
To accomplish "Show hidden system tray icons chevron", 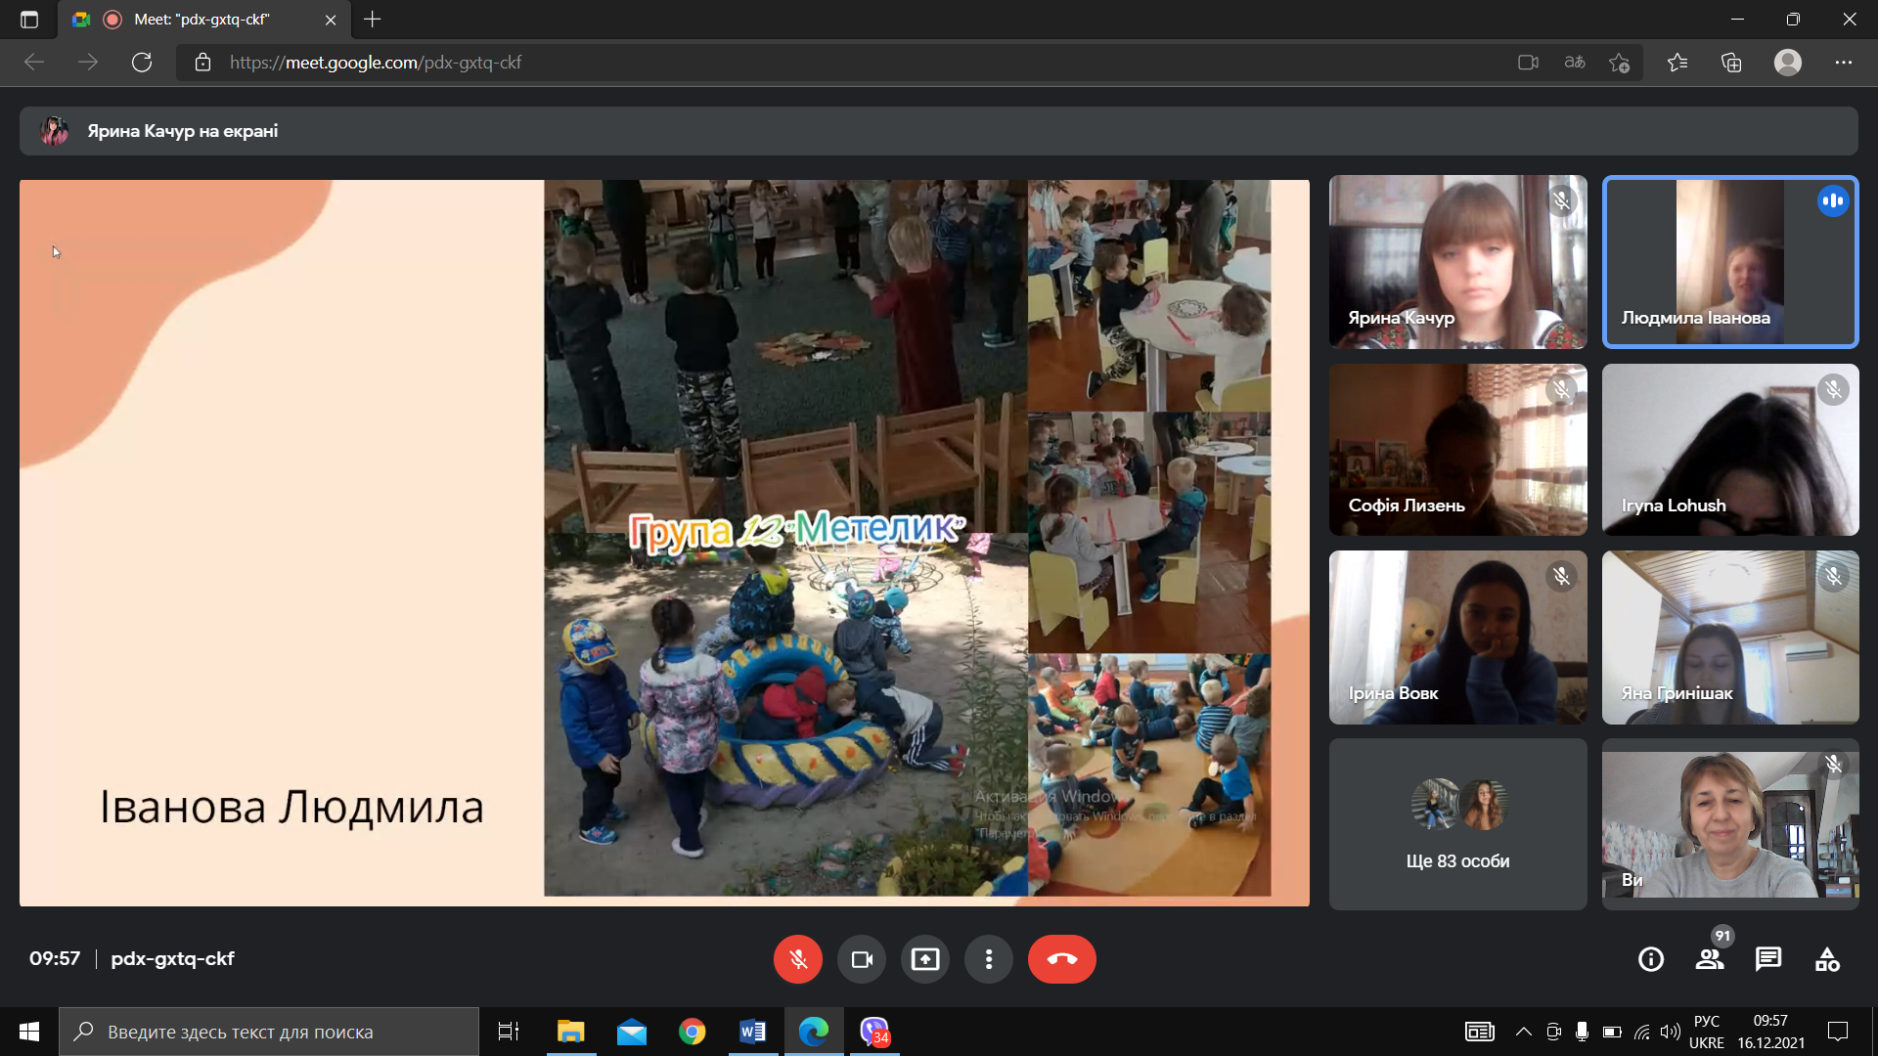I will pos(1524,1032).
